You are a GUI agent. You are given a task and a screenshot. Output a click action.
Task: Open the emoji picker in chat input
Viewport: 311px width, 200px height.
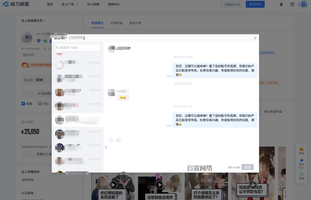tap(111, 140)
